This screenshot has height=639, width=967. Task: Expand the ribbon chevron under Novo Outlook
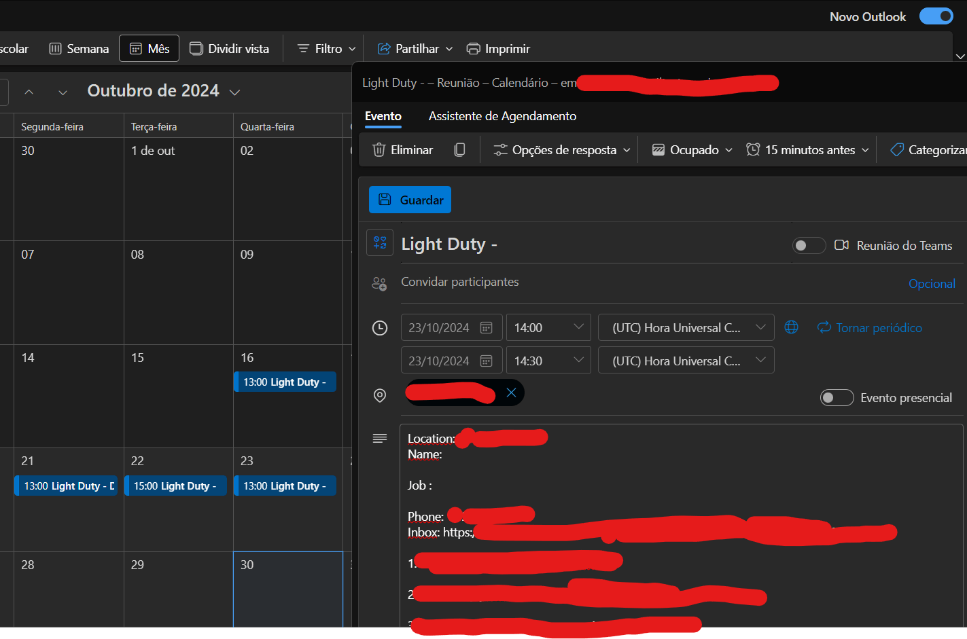click(x=960, y=56)
